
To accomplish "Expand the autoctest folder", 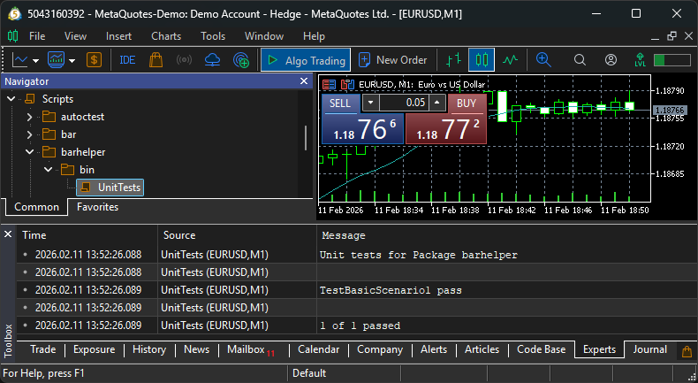I will [x=29, y=117].
